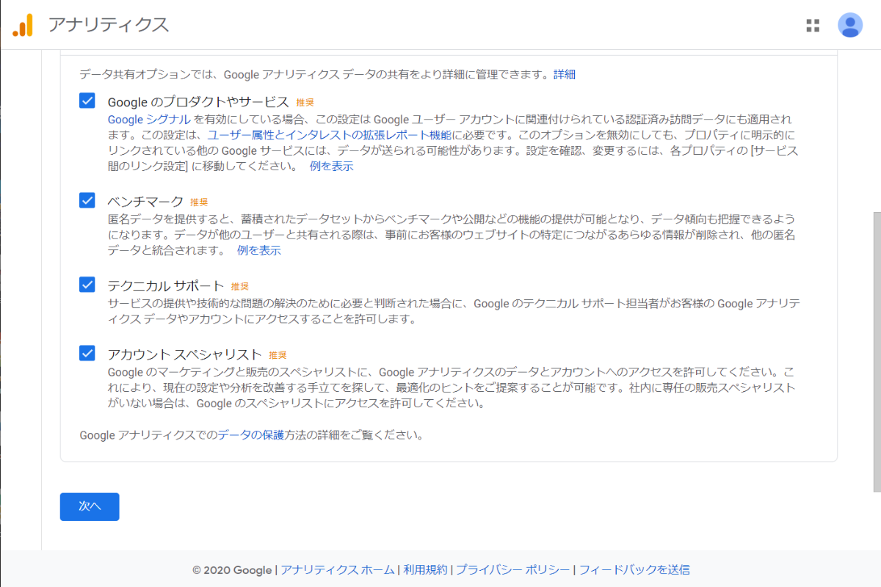881x587 pixels.
Task: Open the Google apps grid icon
Action: pos(813,26)
